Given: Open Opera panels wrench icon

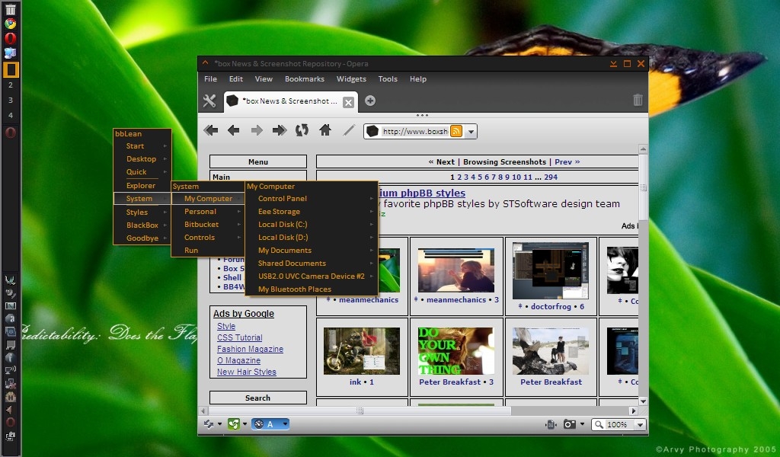Looking at the screenshot, I should (x=209, y=101).
